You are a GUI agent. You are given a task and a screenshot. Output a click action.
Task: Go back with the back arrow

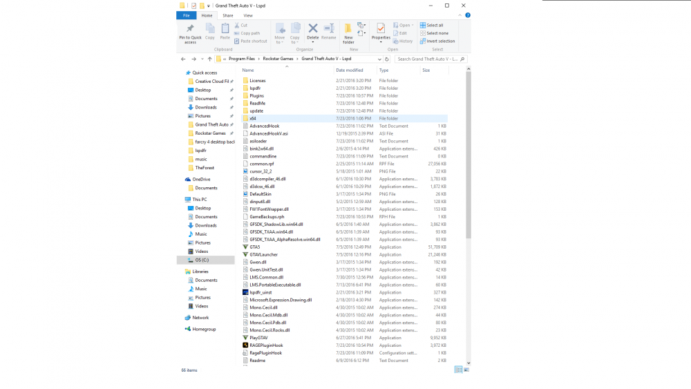click(x=183, y=59)
